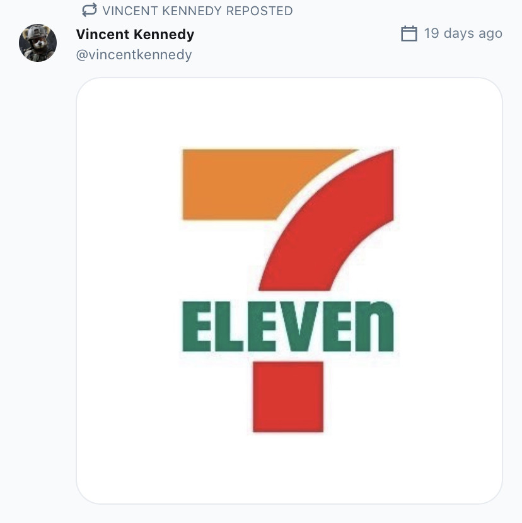Visit the @vincentkennedy handle
The image size is (522, 523).
click(x=134, y=54)
